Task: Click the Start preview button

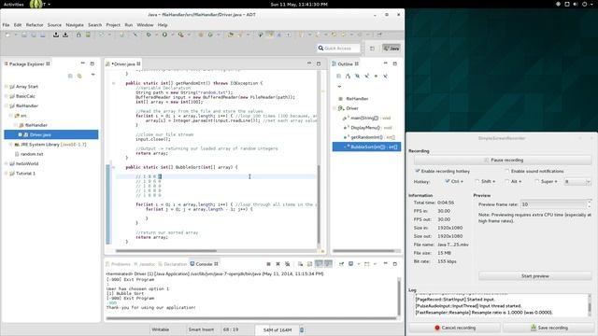Action: [535, 276]
